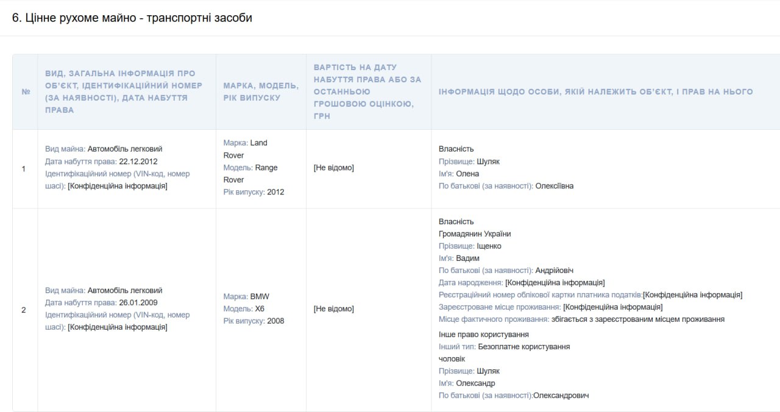
Task: Select "Власність" above "Громадянин України"
Action: [x=456, y=222]
